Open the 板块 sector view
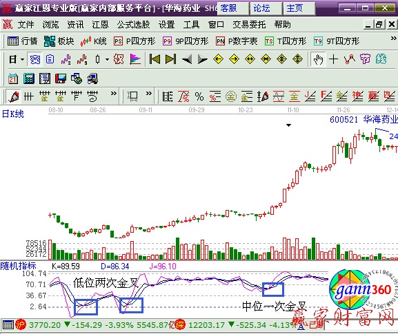The image size is (398, 334). point(59,41)
